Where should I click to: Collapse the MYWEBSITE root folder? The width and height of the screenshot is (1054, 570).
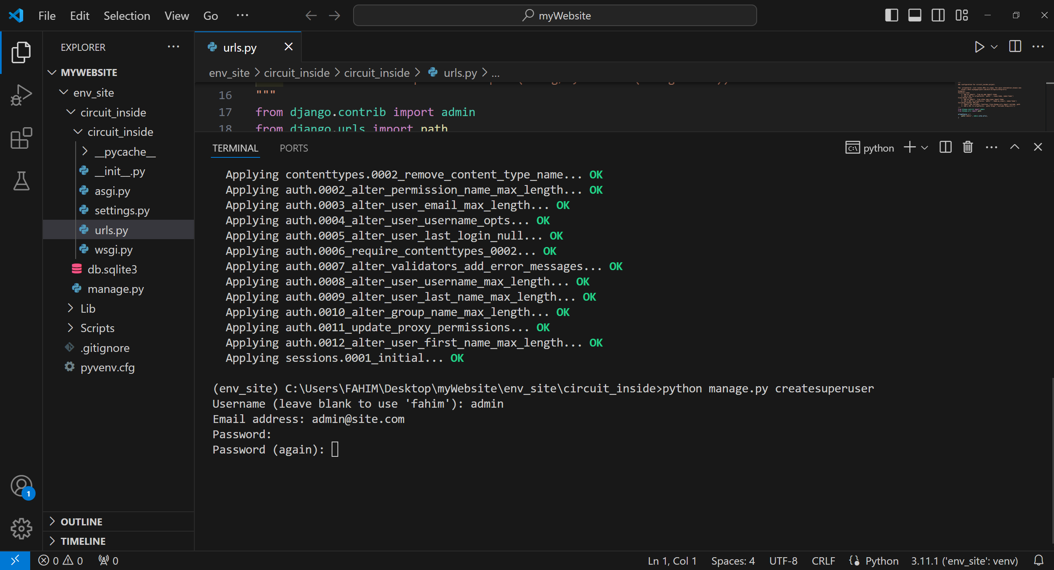tap(118, 72)
